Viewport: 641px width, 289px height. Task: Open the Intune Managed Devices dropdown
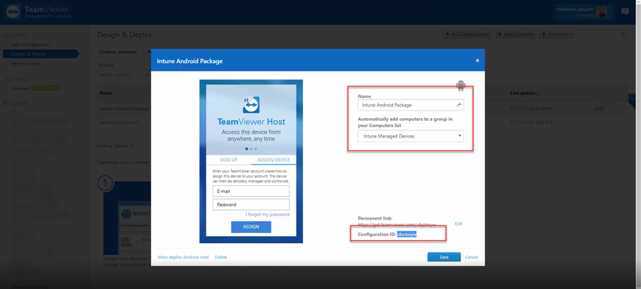[x=411, y=136]
